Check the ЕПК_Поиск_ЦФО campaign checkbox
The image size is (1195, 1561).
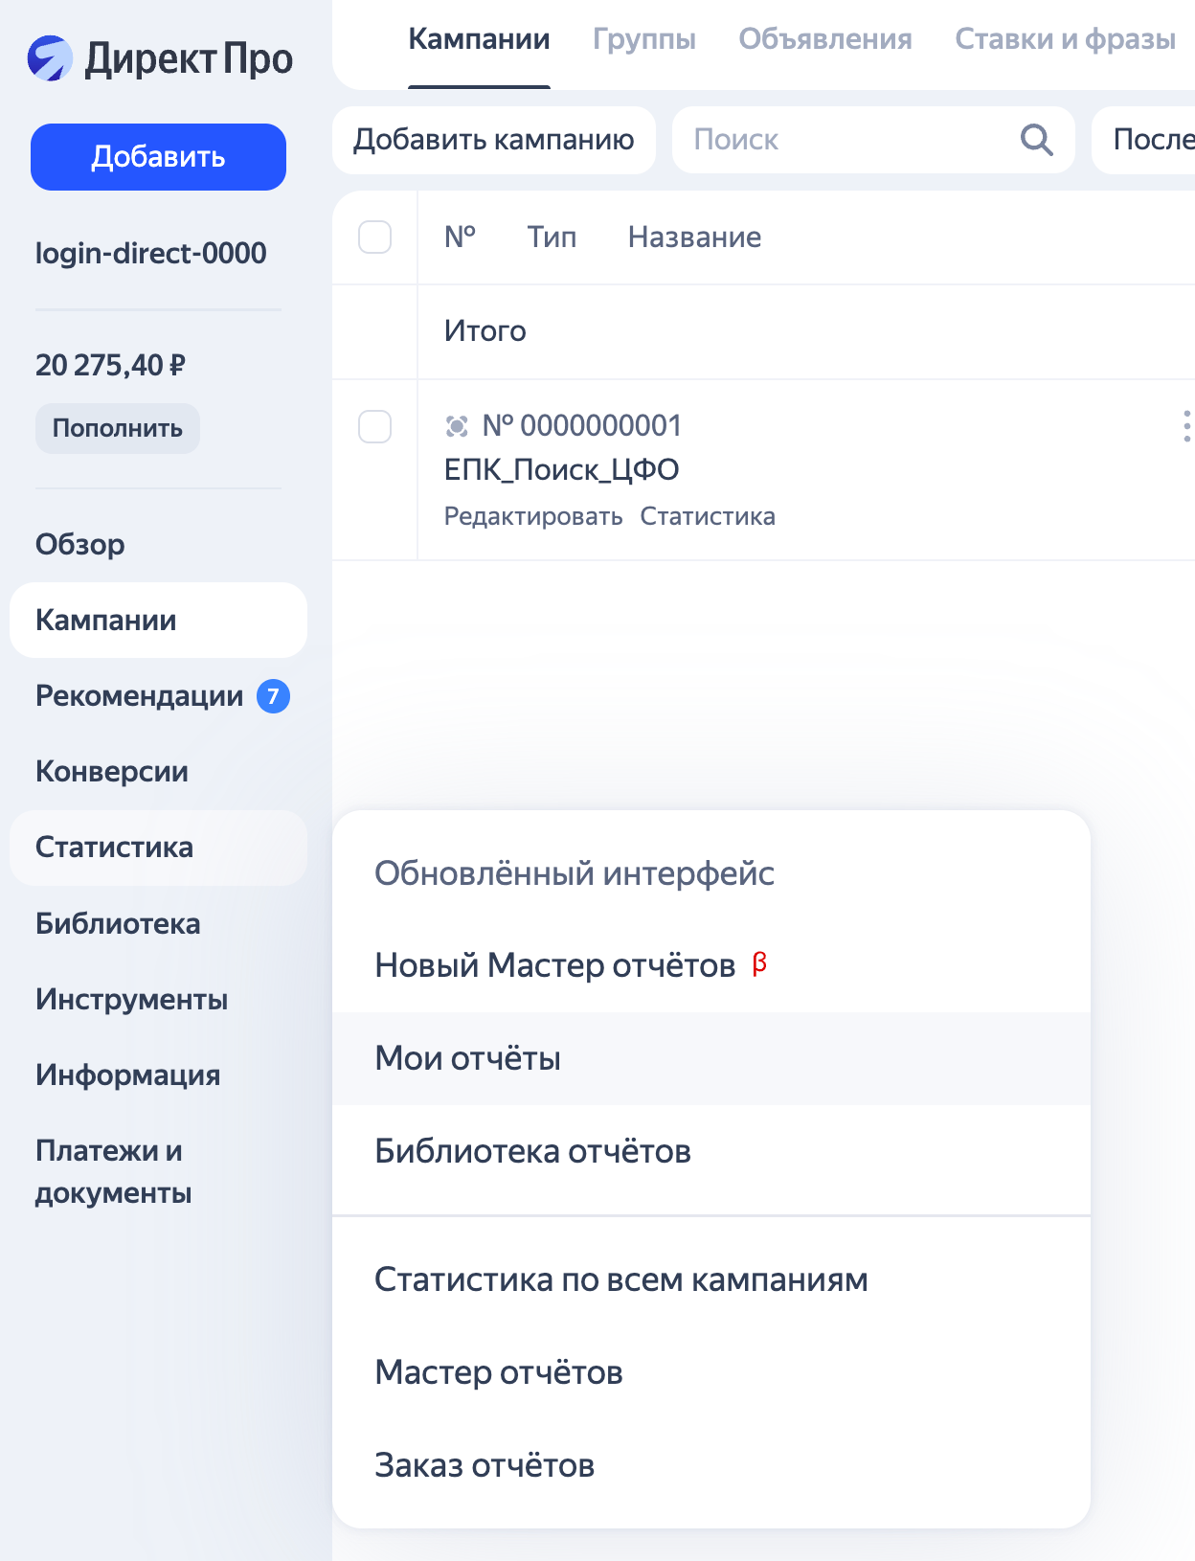point(374,427)
